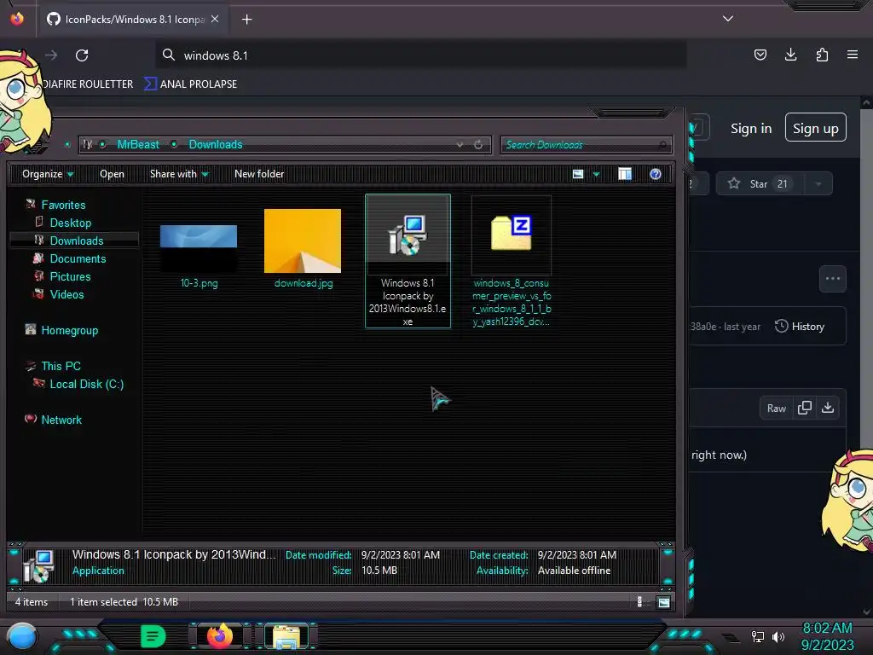The width and height of the screenshot is (873, 655).
Task: Expand the address bar history dropdown
Action: (460, 145)
